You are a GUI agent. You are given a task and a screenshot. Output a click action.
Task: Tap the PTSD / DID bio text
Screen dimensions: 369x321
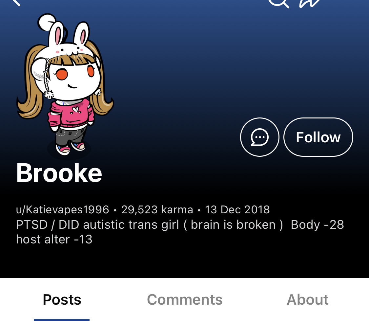[150, 225]
